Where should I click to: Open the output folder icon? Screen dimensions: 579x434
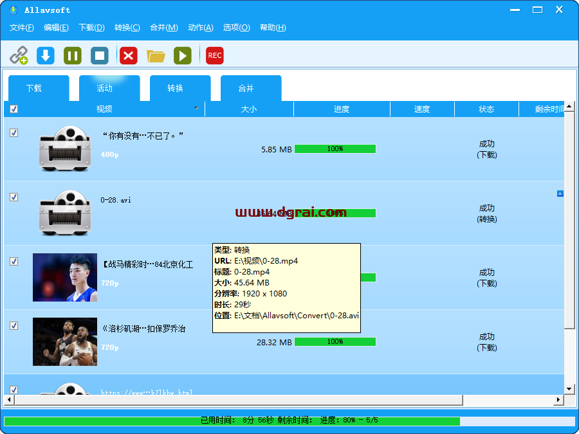pos(156,56)
